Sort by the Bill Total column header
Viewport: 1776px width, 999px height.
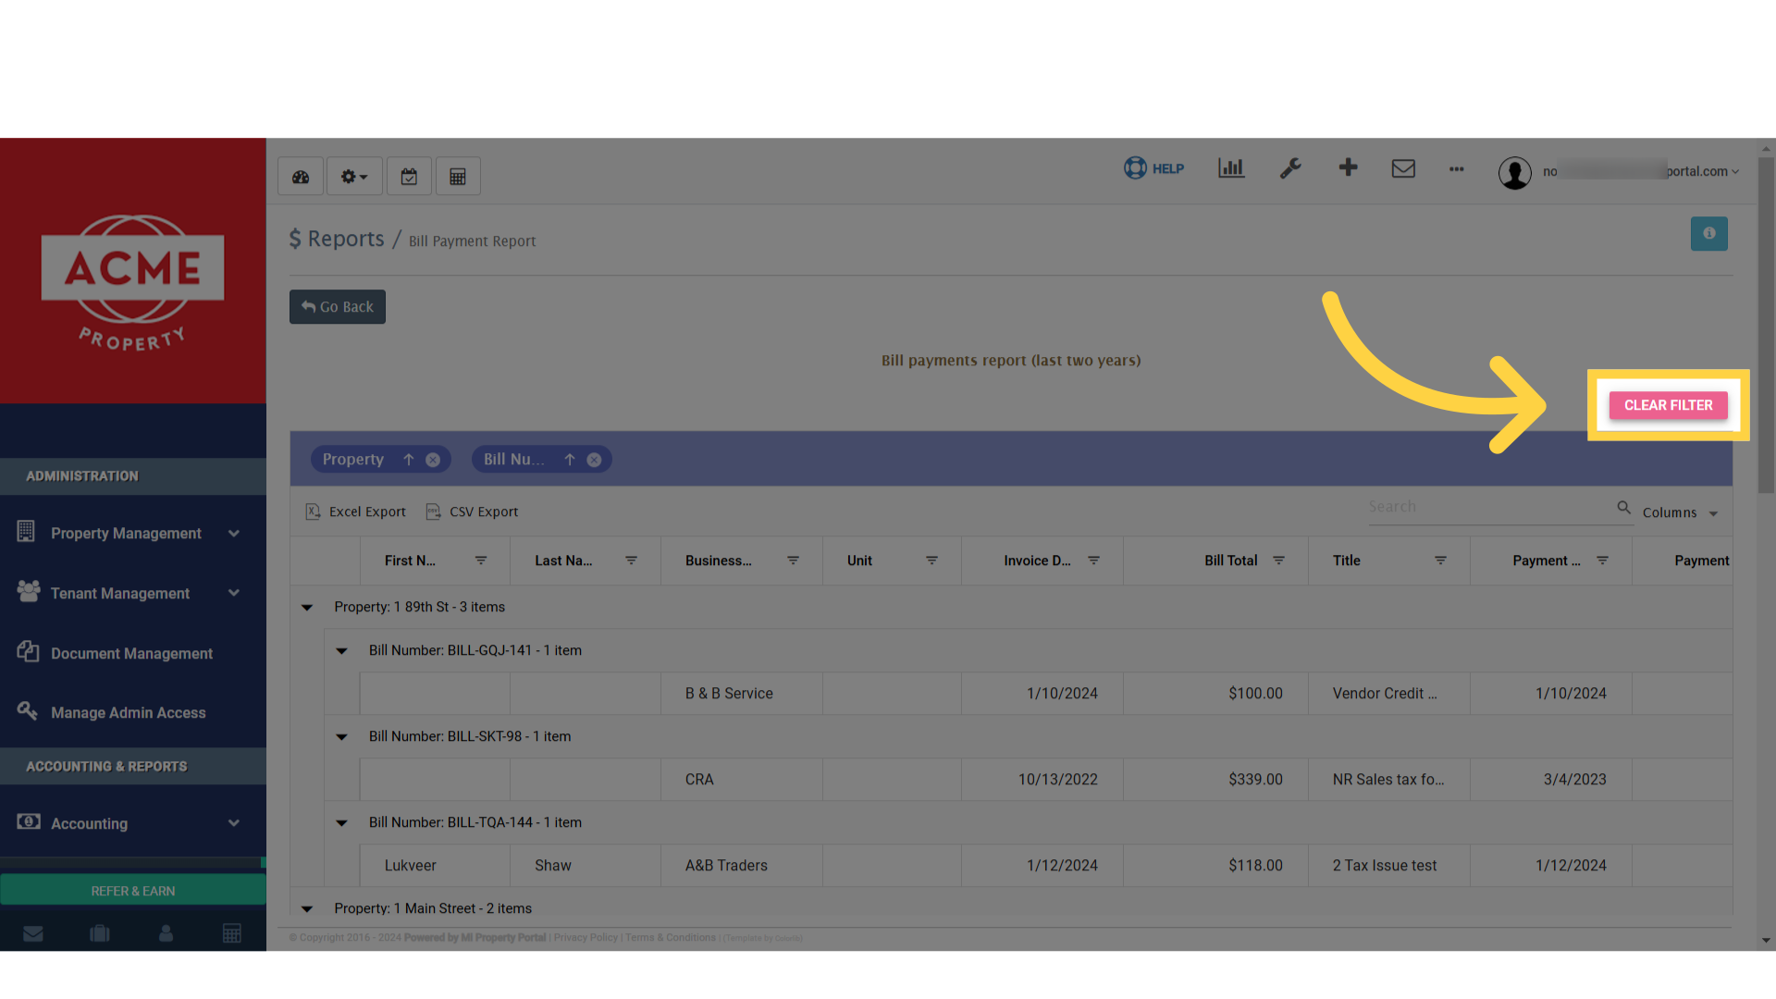pos(1230,561)
